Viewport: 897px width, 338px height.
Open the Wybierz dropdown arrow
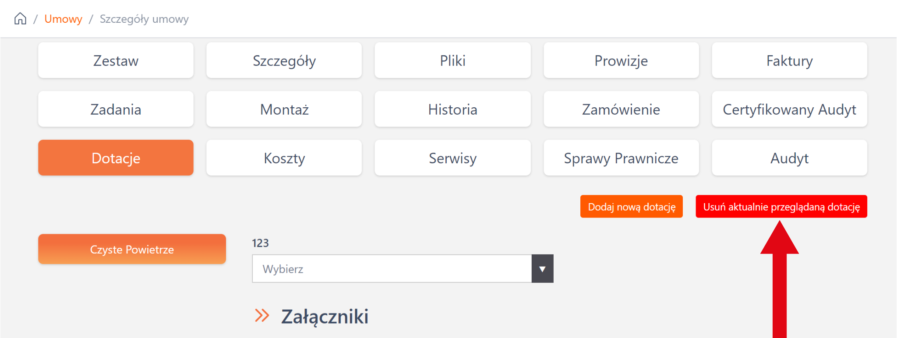[542, 269]
